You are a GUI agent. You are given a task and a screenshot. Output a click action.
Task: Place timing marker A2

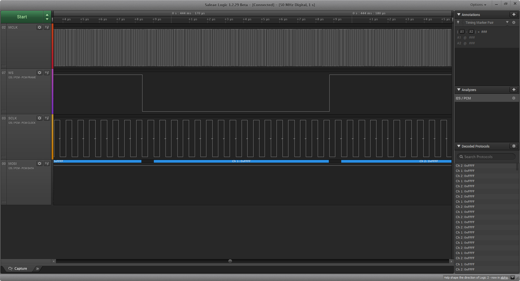coord(471,32)
